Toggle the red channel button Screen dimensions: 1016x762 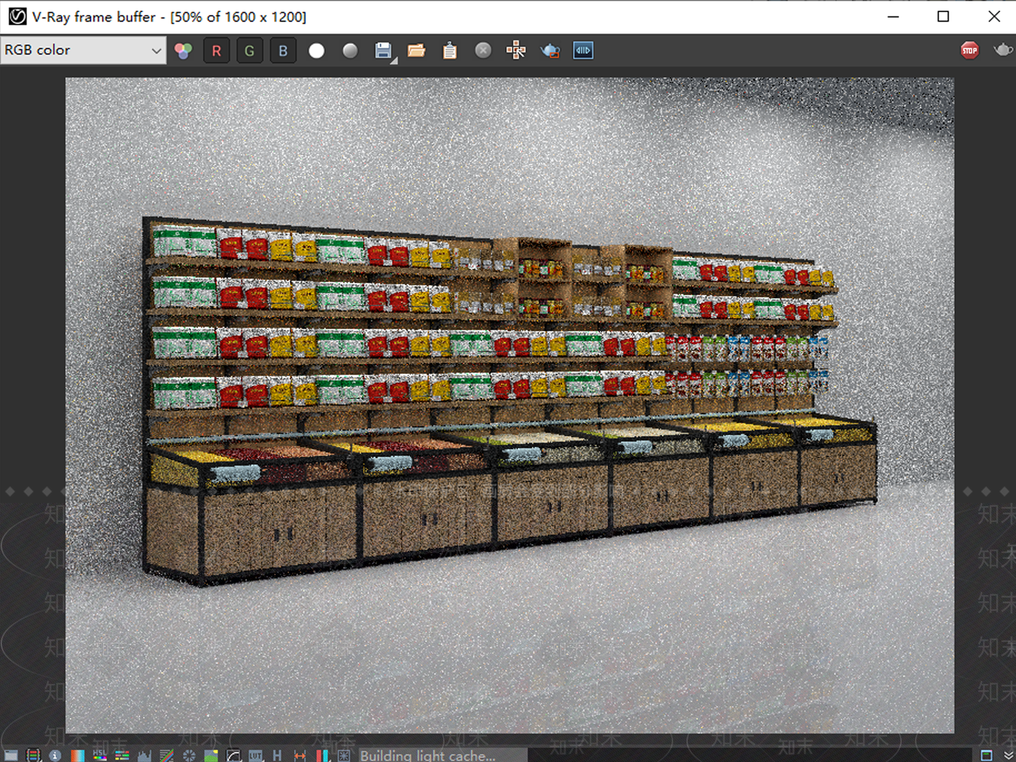(x=217, y=51)
